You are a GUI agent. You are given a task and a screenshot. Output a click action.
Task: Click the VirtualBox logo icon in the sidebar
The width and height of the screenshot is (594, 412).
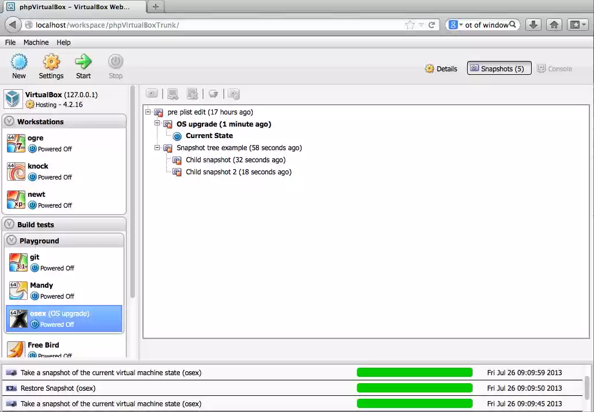(x=13, y=98)
